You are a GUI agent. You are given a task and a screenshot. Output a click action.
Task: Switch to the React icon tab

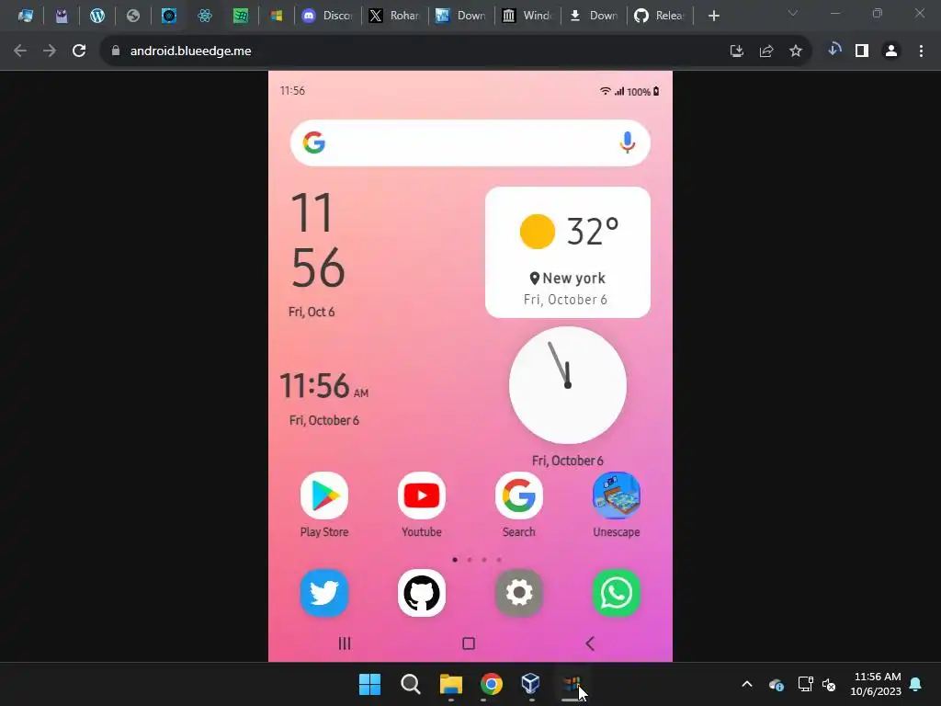tap(205, 16)
